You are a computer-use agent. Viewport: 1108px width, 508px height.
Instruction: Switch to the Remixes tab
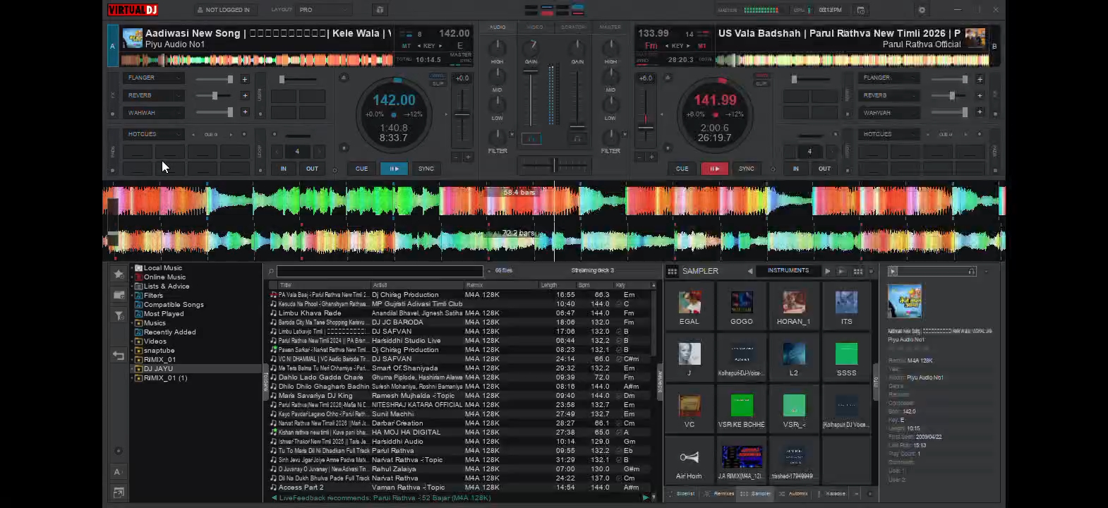[720, 494]
